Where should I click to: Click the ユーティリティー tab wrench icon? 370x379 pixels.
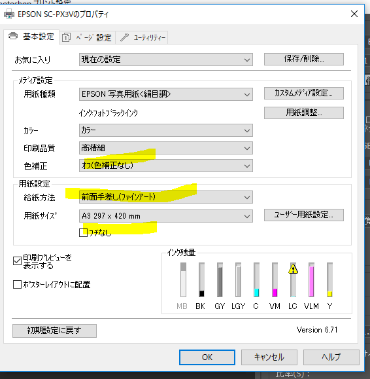click(124, 37)
